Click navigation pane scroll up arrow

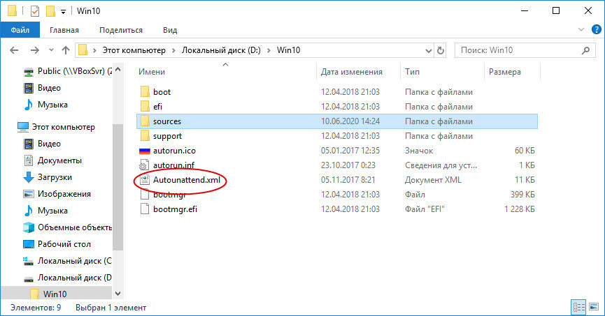click(x=118, y=70)
